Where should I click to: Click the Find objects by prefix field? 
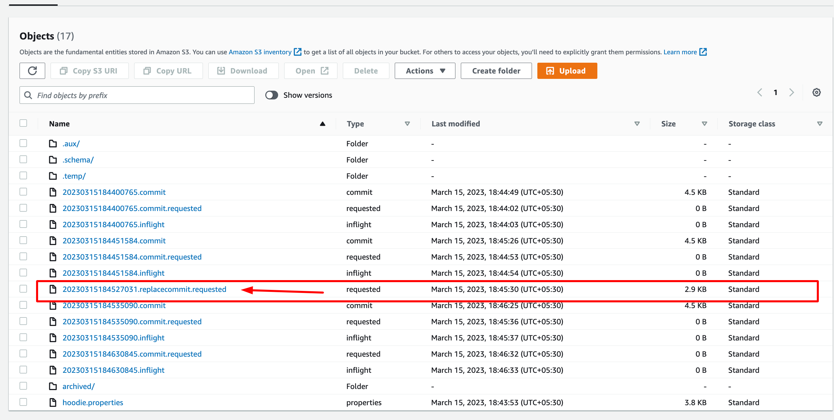[x=137, y=95]
